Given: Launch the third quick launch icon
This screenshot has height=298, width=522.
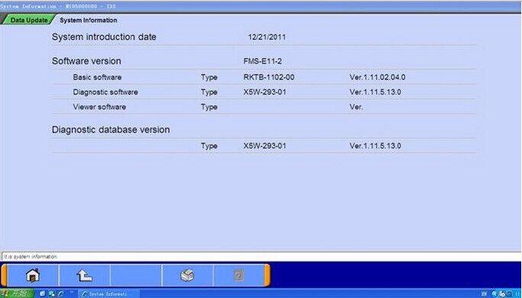Looking at the screenshot, I should click(61, 293).
